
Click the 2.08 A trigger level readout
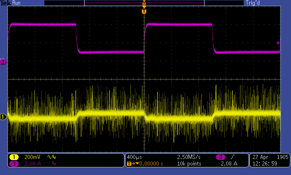click(x=229, y=164)
